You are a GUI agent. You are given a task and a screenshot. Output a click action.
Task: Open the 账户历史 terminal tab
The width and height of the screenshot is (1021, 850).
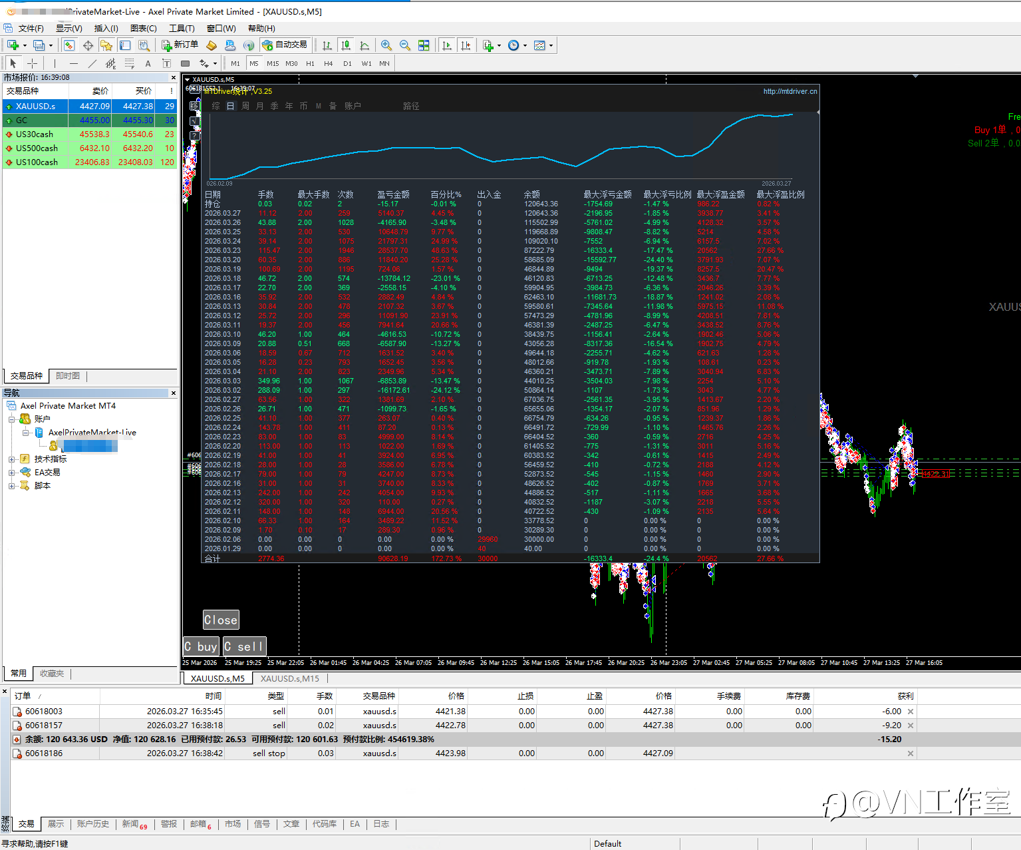pos(92,824)
